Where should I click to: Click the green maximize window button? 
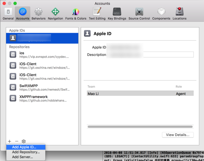click(15, 3)
